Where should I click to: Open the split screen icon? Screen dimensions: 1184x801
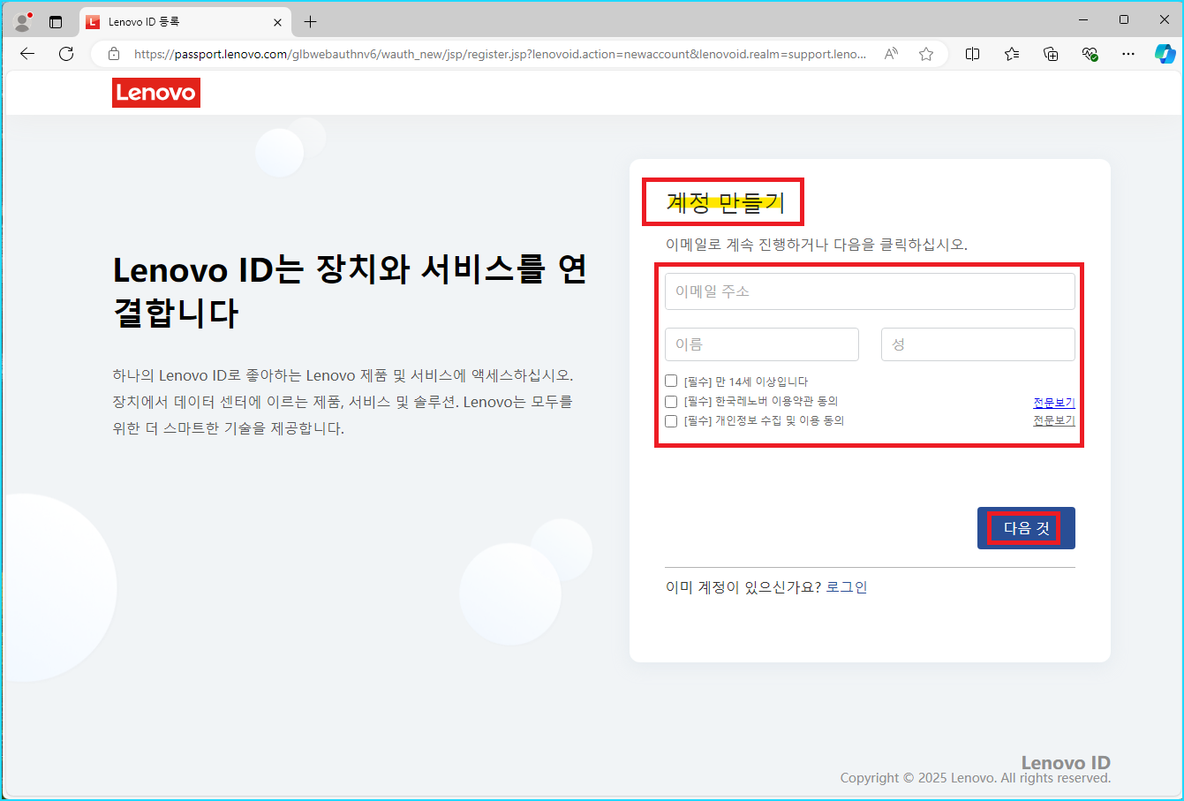coord(973,54)
